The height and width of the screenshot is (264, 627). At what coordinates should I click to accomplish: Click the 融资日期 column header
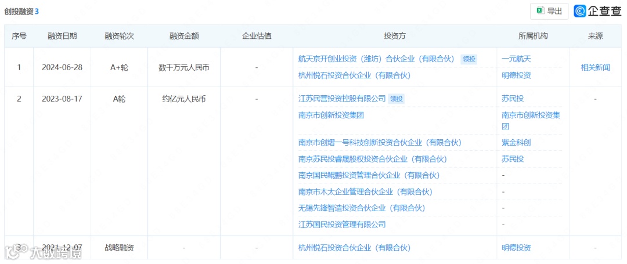point(62,36)
